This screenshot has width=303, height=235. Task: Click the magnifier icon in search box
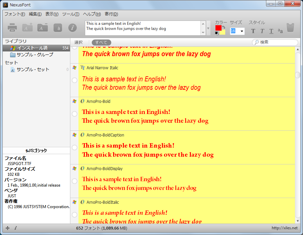point(257,42)
